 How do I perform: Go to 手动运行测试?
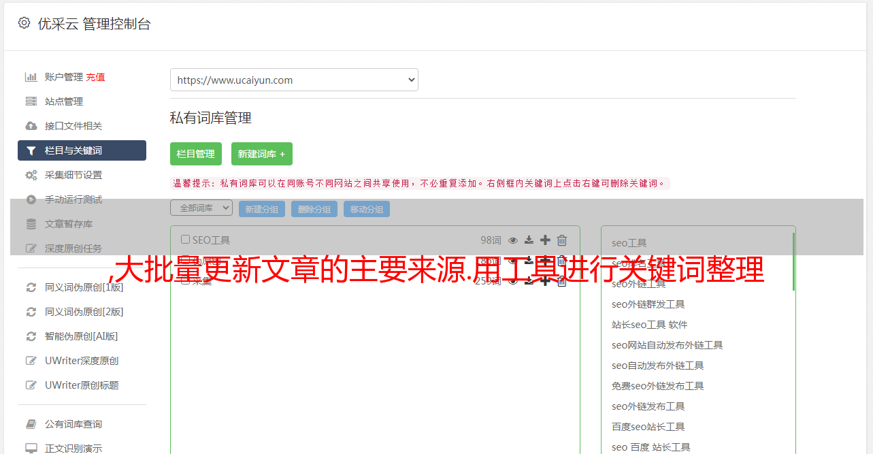point(73,199)
